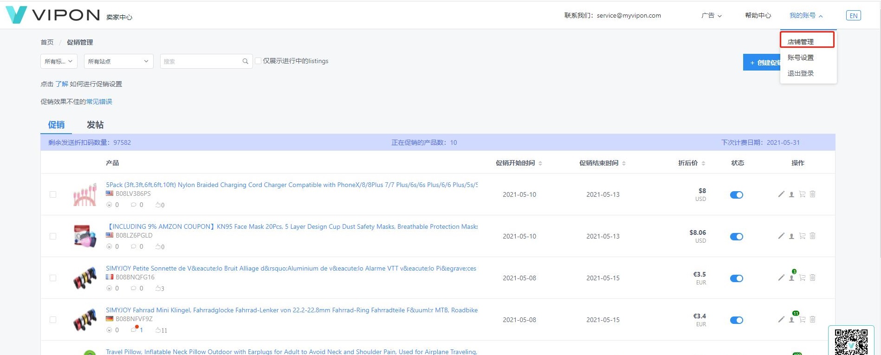Click the likes icon showing 11
This screenshot has width=881, height=355.
[158, 330]
